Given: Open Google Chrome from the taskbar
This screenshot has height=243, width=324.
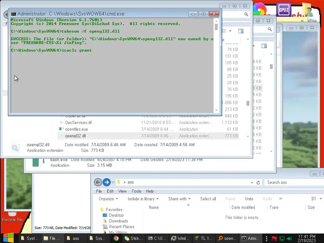Looking at the screenshot, I should (116, 238).
